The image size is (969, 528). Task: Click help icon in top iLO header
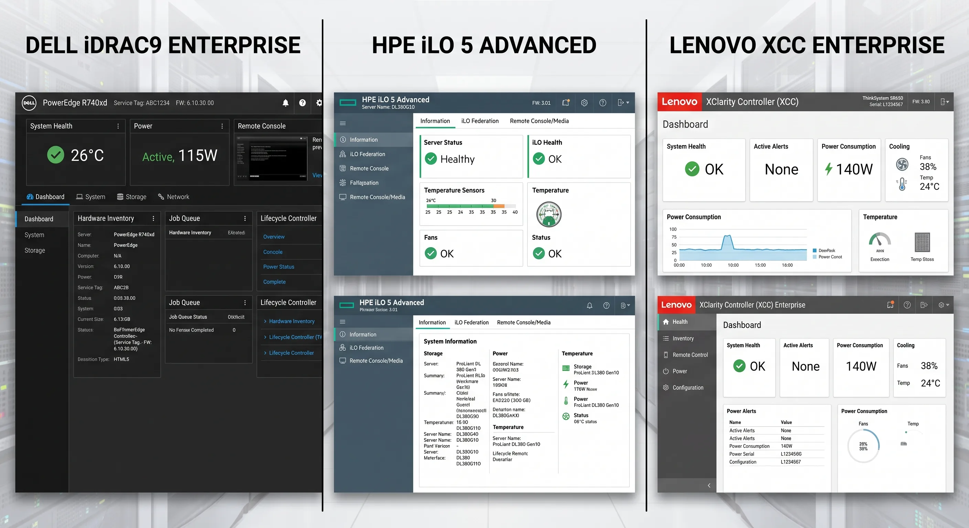click(603, 102)
